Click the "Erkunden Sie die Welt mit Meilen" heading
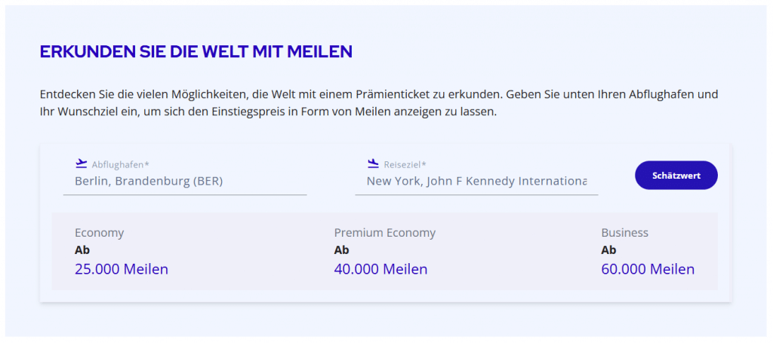The height and width of the screenshot is (343, 773). click(196, 52)
